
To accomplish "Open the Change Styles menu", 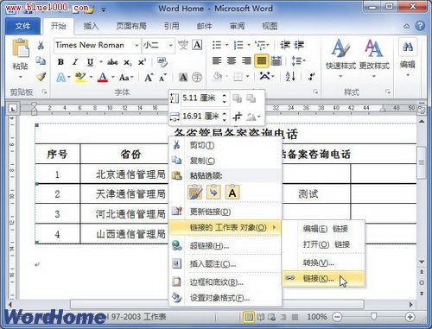I will click(374, 59).
